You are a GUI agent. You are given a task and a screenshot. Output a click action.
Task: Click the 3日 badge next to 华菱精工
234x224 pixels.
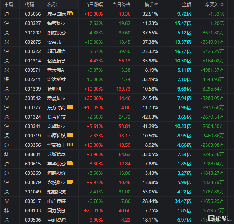tap(70, 145)
